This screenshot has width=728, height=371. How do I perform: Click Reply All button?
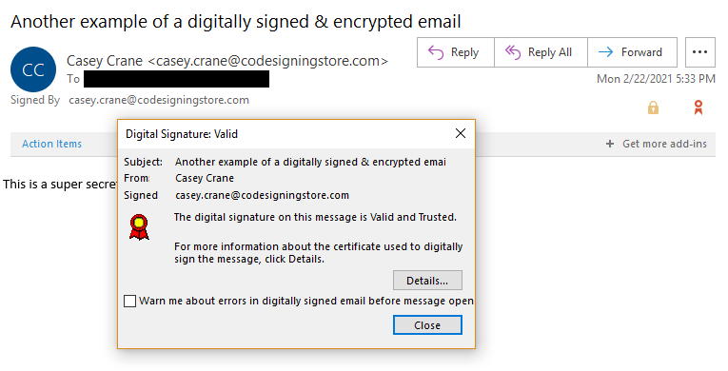tap(541, 52)
